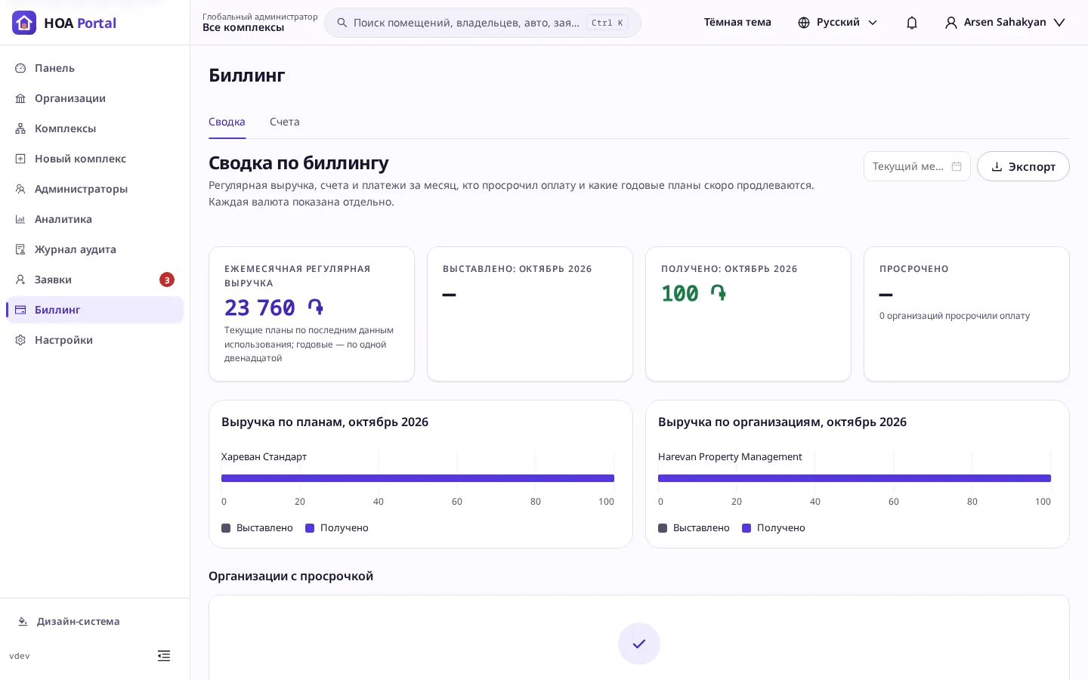The height and width of the screenshot is (680, 1088).
Task: Open the notifications bell
Action: [x=912, y=23]
